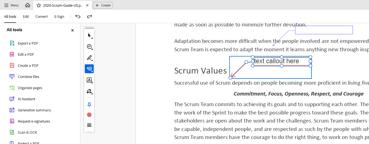Viewport: 369px width, 144px height.
Task: Select the Add comment tool
Action: pyautogui.click(x=89, y=47)
